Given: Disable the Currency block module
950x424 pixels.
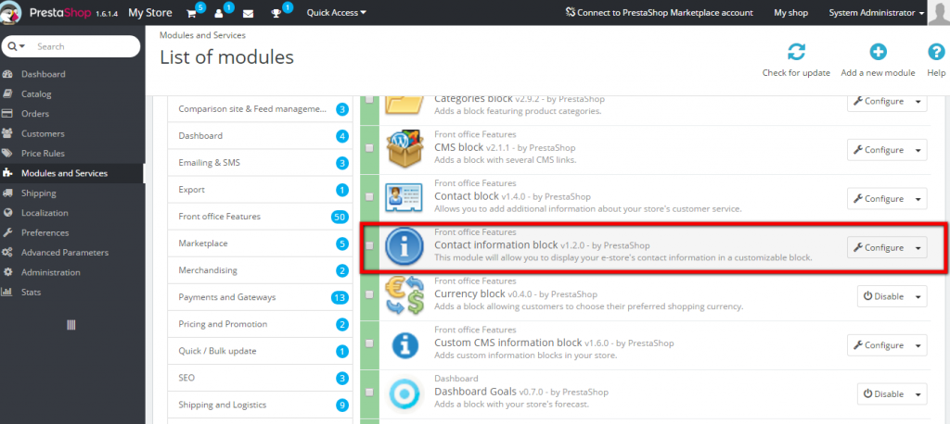Looking at the screenshot, I should 883,297.
